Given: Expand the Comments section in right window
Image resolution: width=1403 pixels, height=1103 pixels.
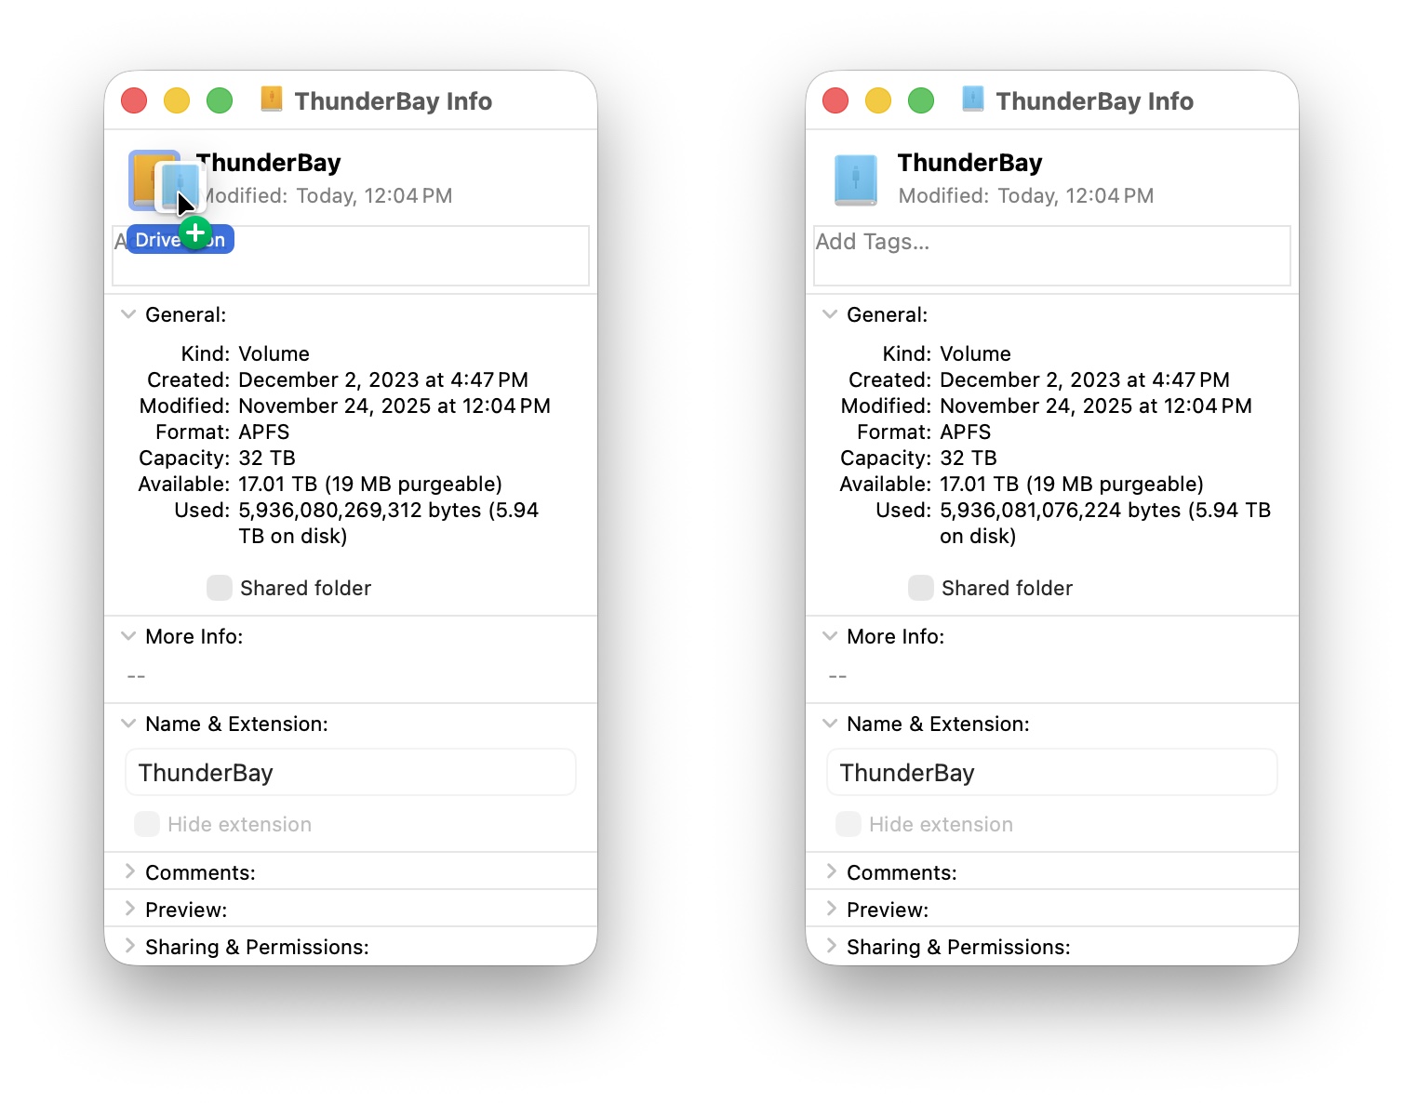Looking at the screenshot, I should coord(831,871).
